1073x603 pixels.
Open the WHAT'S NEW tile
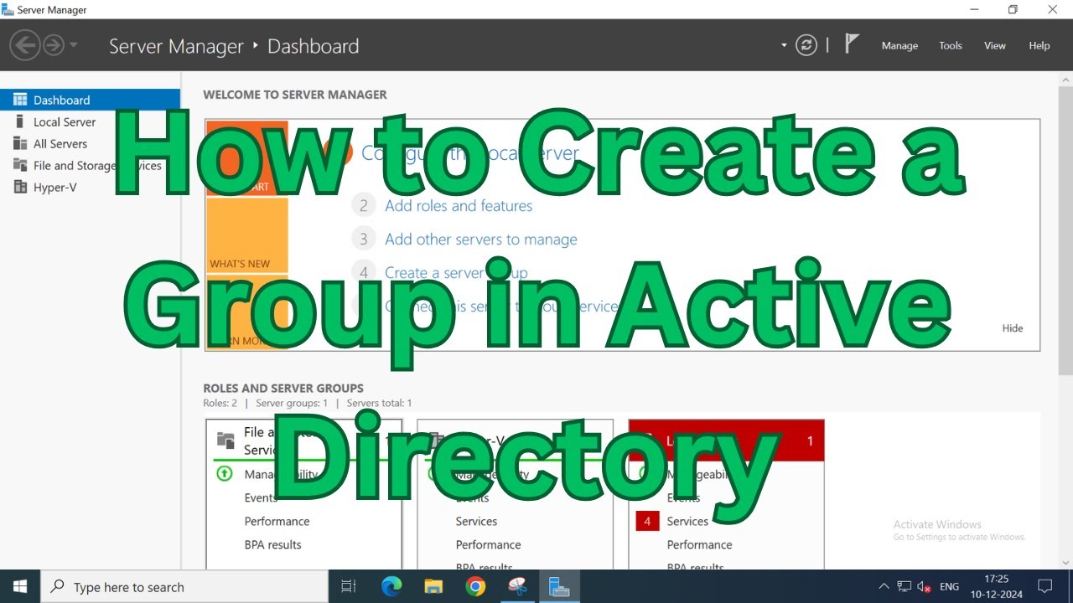pos(247,235)
